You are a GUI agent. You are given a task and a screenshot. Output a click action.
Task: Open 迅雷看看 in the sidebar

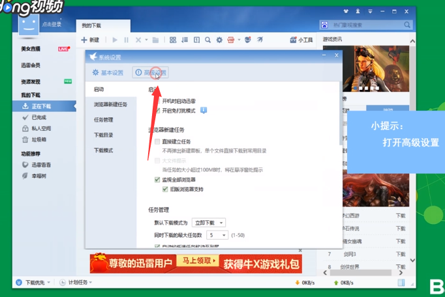click(x=42, y=165)
